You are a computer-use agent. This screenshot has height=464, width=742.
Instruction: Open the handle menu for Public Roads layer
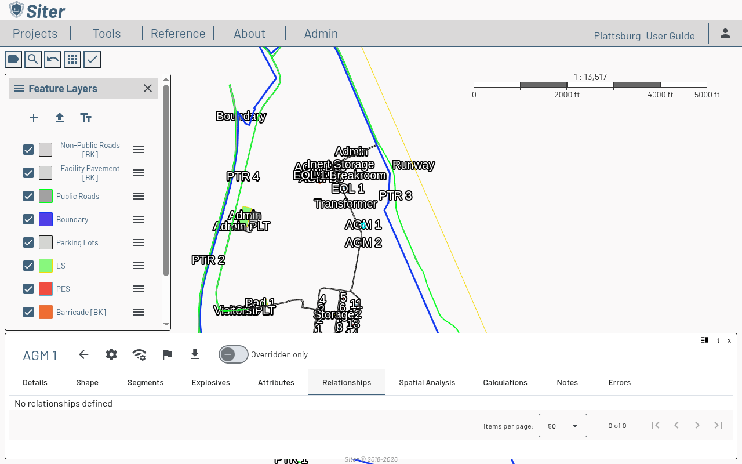[139, 196]
